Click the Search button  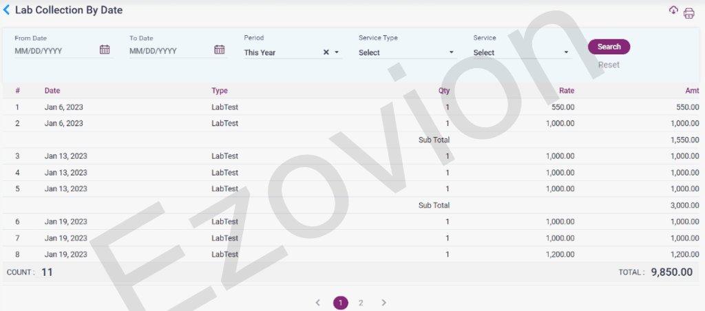[x=609, y=47]
